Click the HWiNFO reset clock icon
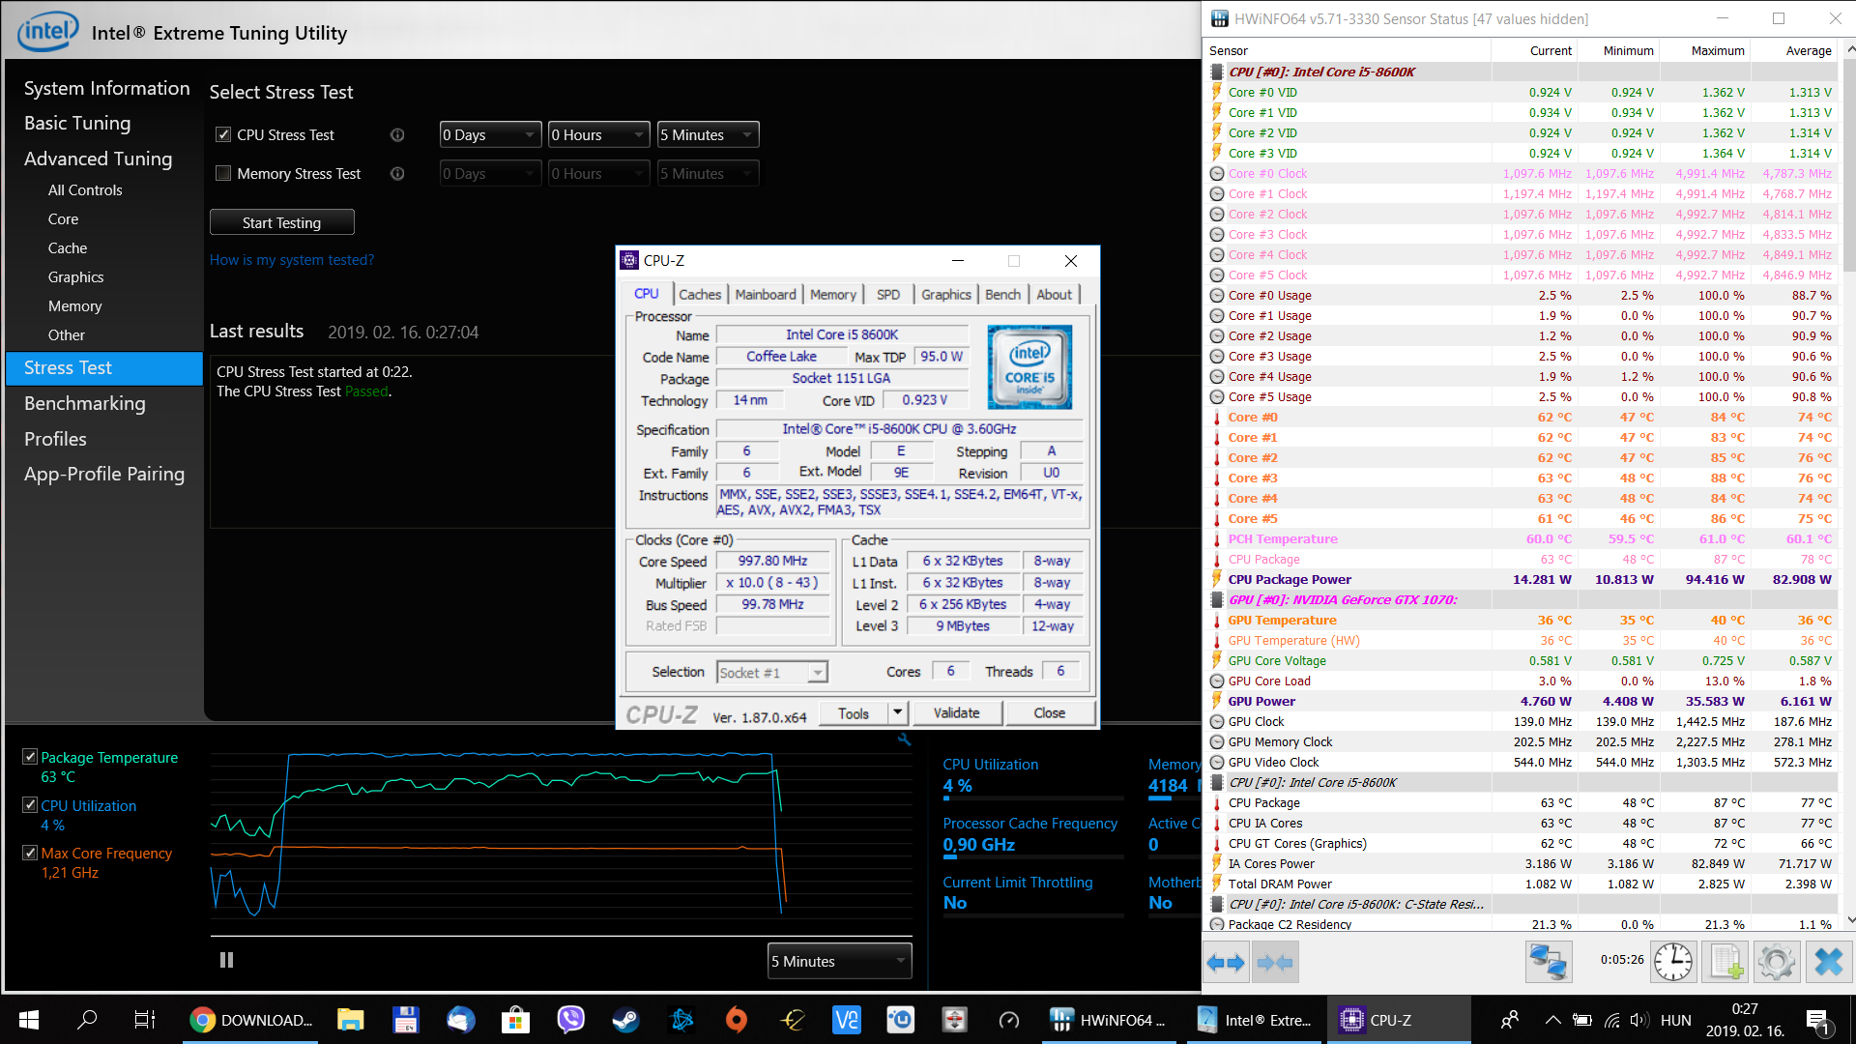This screenshot has width=1856, height=1044. 1672,962
